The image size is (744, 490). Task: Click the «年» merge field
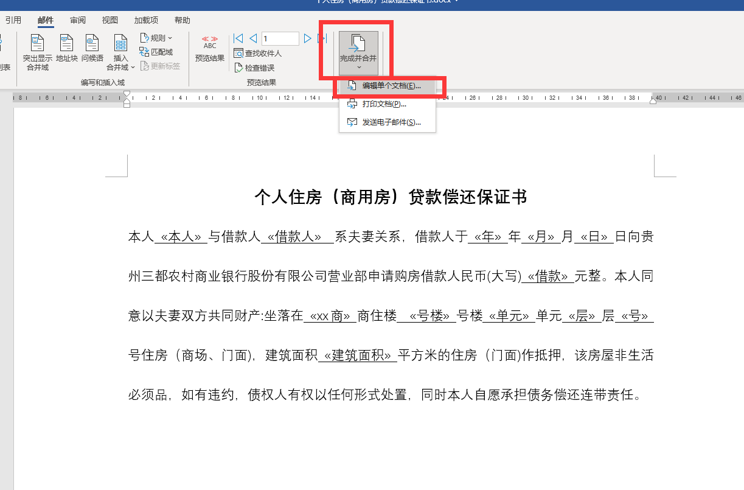pos(488,236)
